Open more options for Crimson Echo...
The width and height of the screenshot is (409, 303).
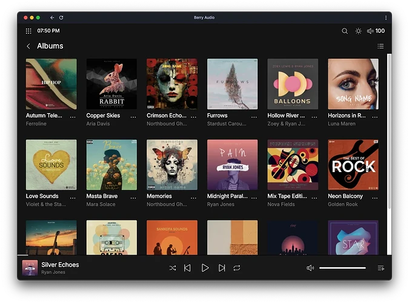coord(193,117)
